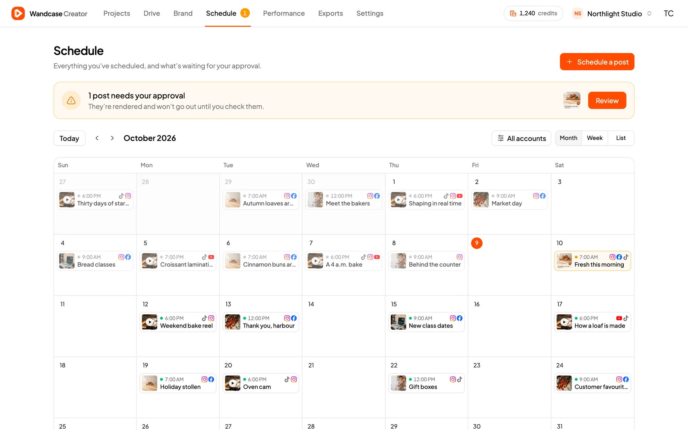Open the Performance tab
The height and width of the screenshot is (430, 688).
284,13
